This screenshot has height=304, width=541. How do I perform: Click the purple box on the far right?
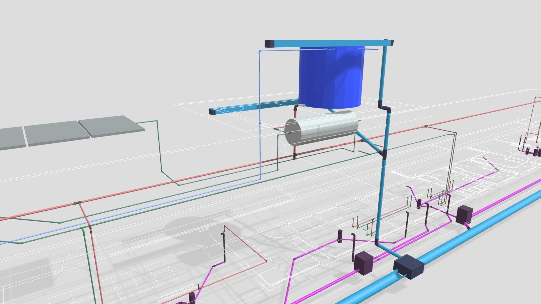465,215
